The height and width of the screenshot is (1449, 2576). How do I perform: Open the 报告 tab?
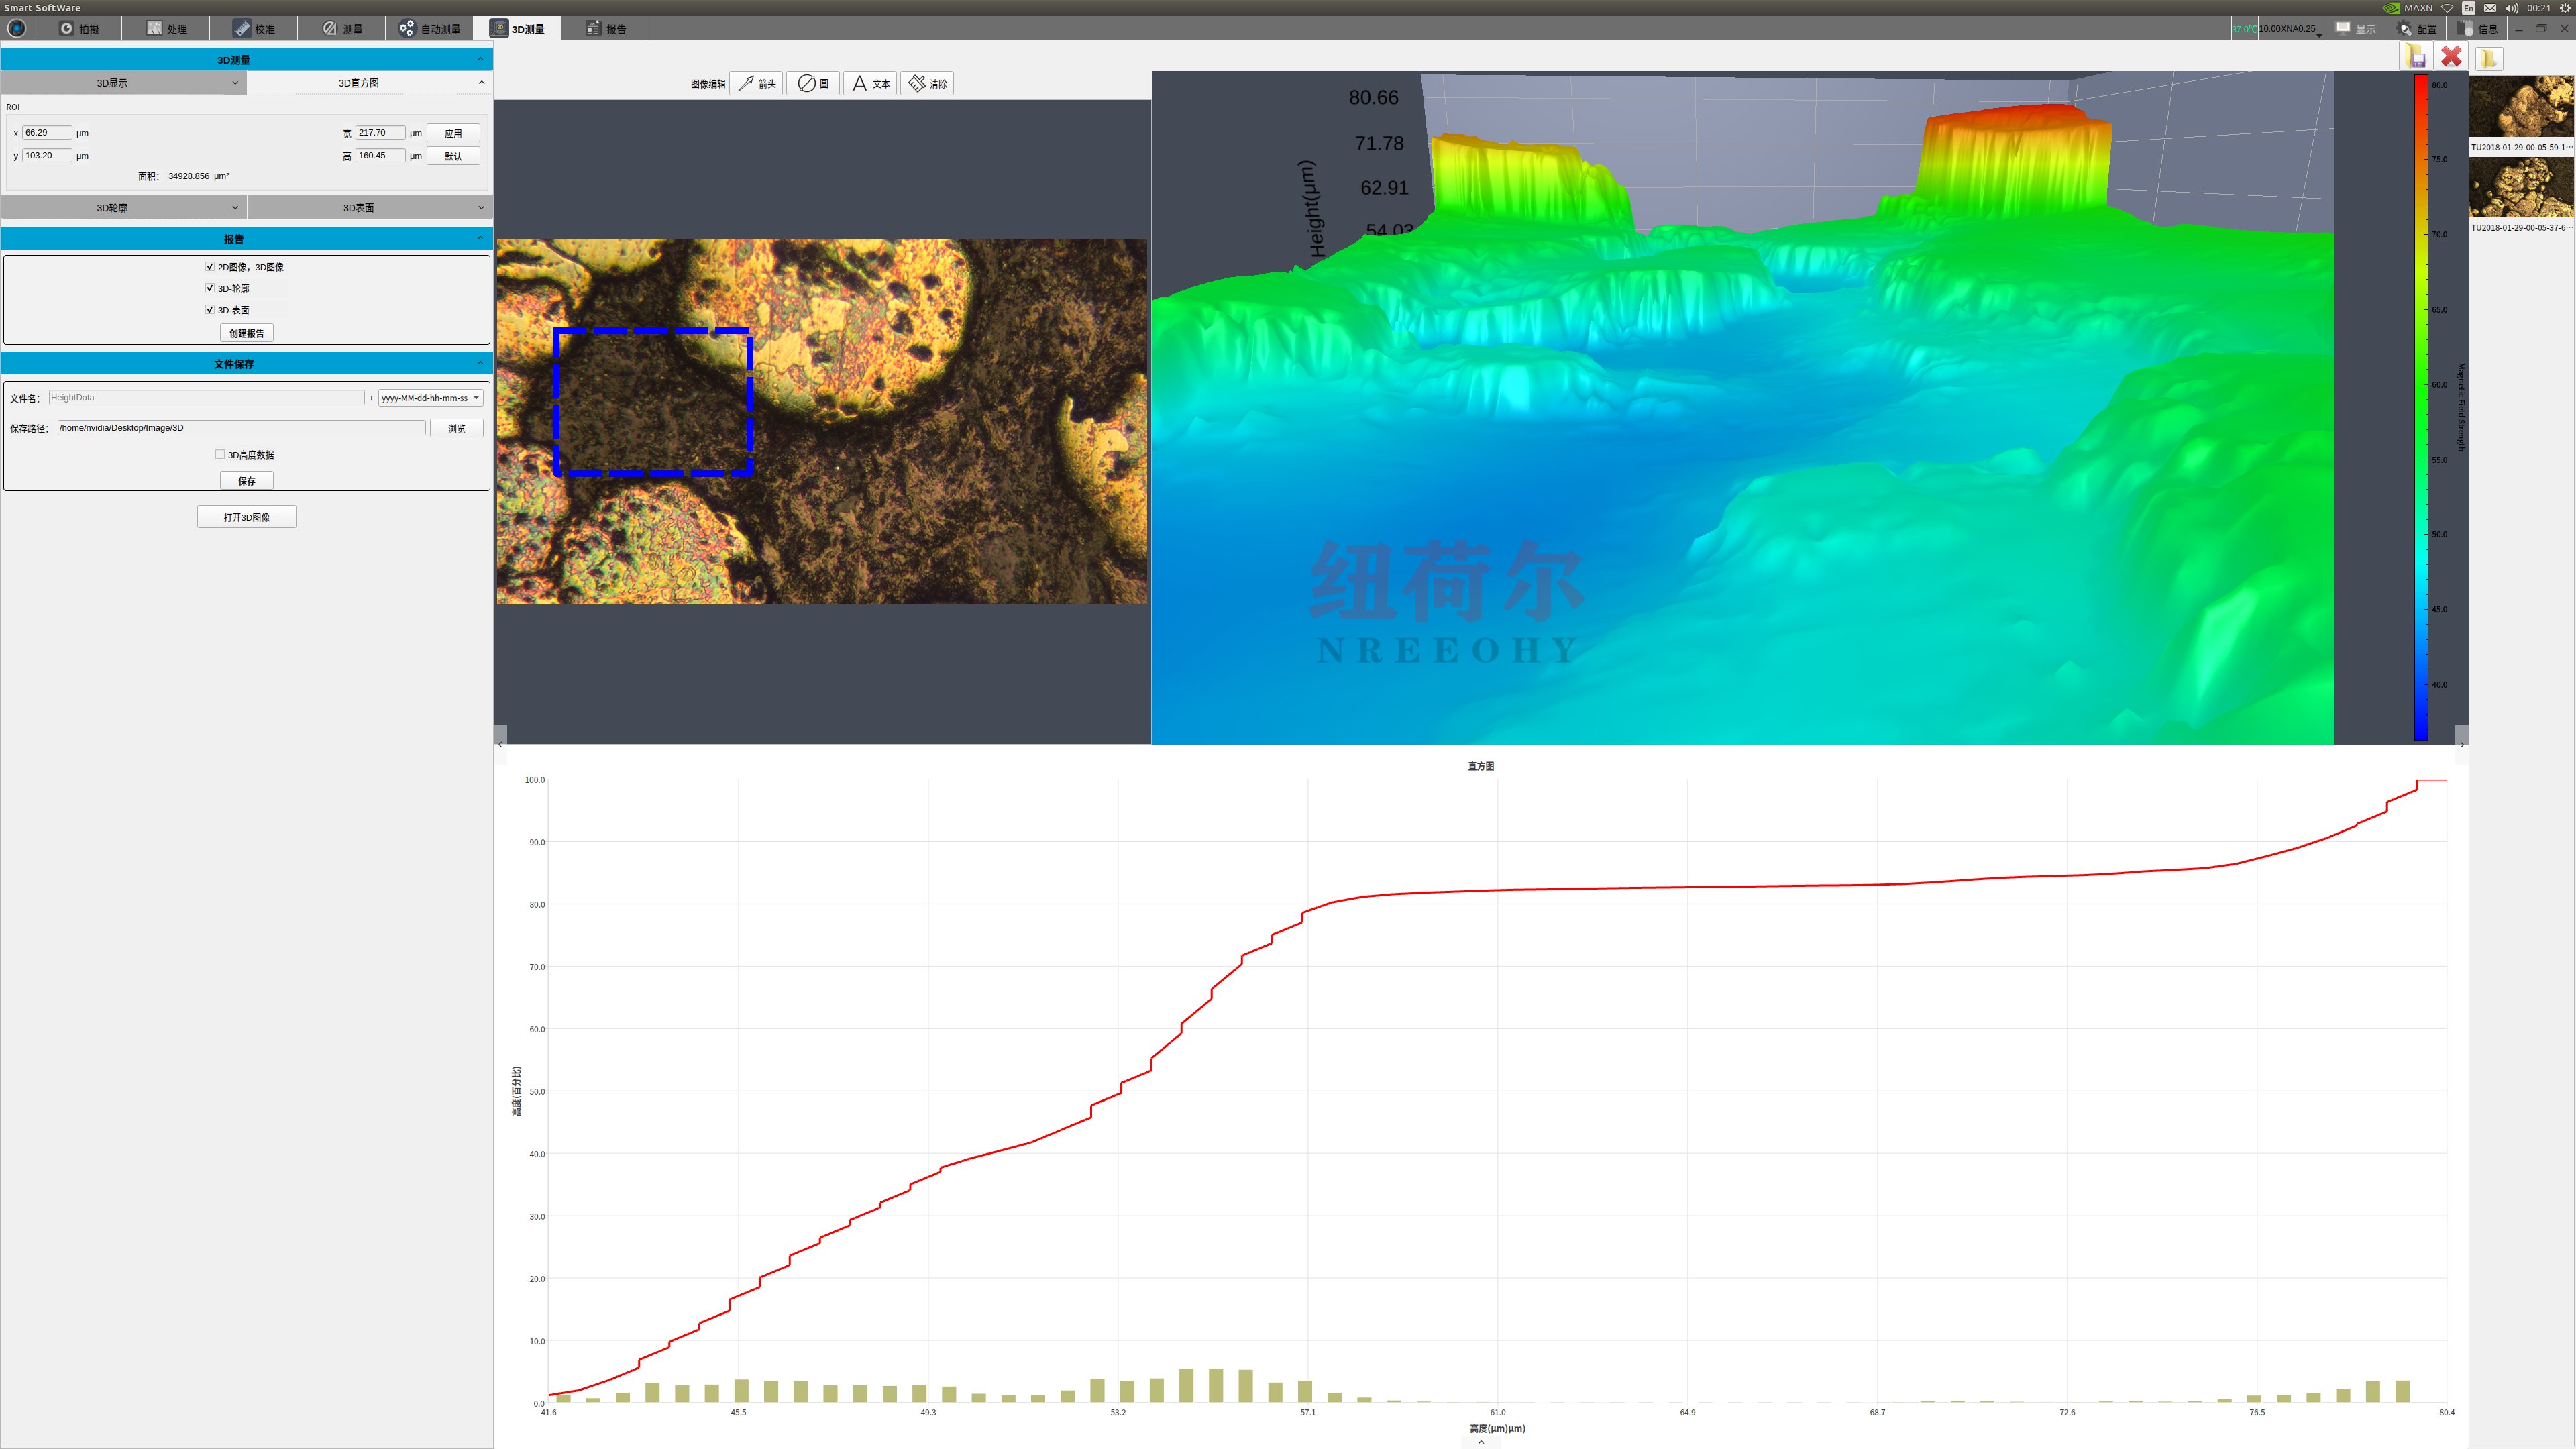coord(605,29)
